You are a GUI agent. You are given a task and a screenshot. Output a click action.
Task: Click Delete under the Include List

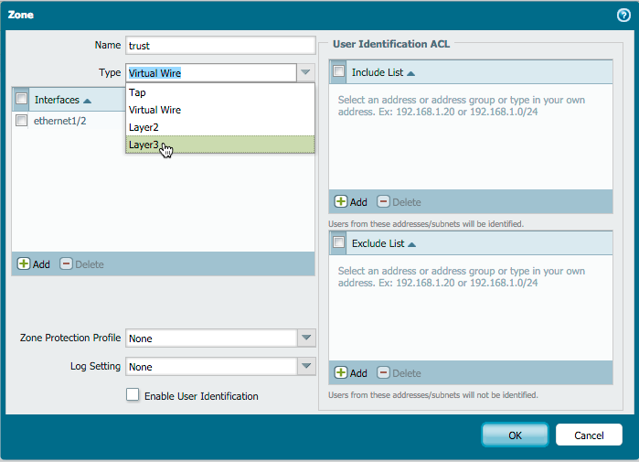pyautogui.click(x=399, y=202)
